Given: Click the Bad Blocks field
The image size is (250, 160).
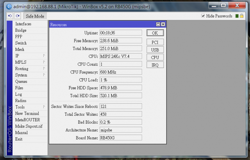Looking at the screenshot, I should (x=121, y=122).
